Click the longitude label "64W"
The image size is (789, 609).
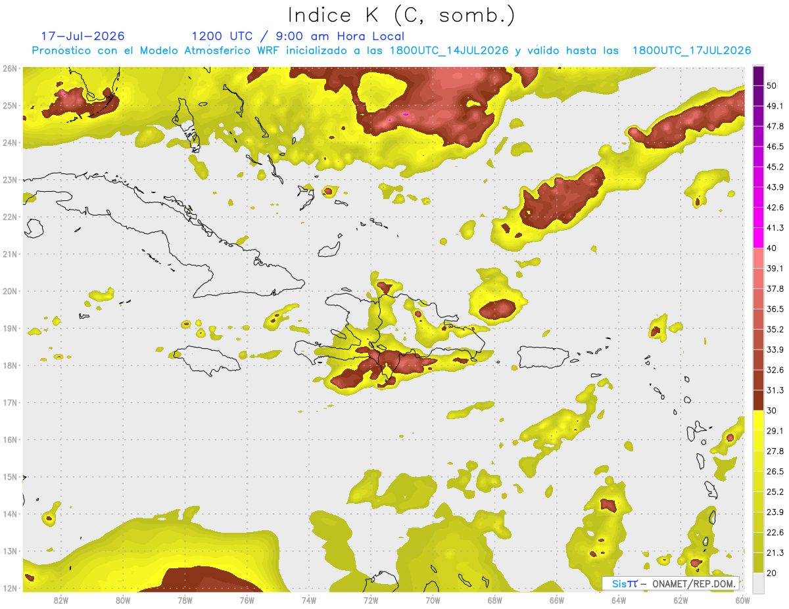(x=618, y=600)
